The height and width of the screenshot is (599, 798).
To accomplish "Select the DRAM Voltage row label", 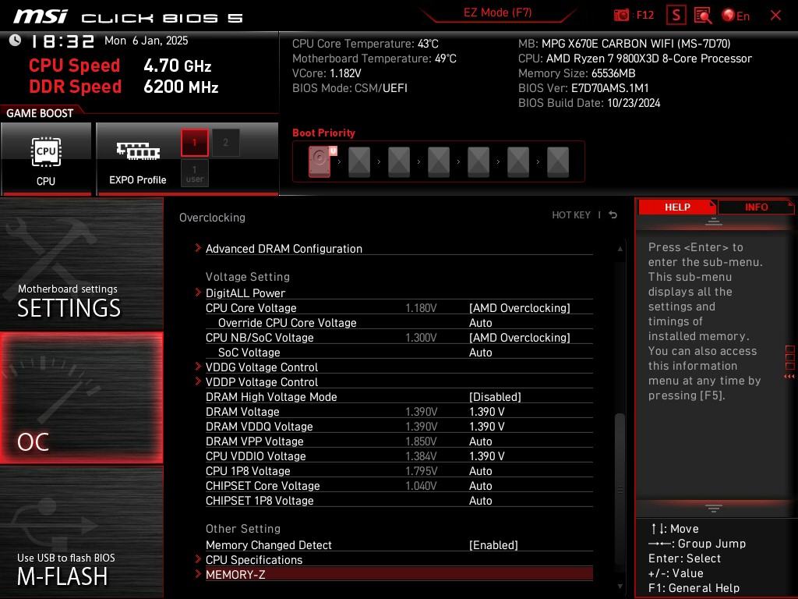I will click(242, 412).
